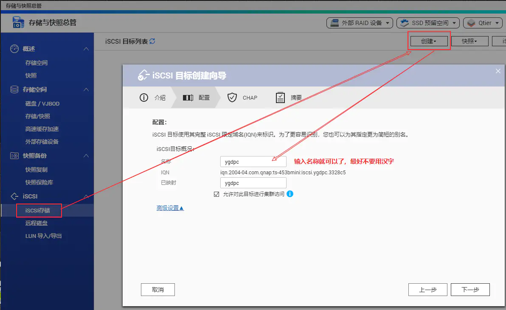This screenshot has height=310, width=506.
Task: Click the 存储空间 database icon in sidebar
Action: [14, 89]
